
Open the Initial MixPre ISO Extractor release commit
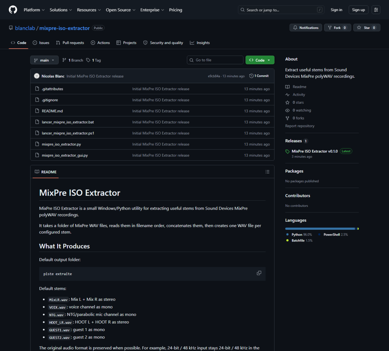coord(95,76)
